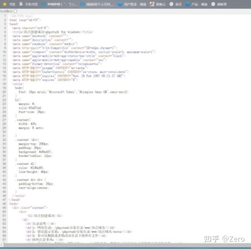Click the HTTP-EQUIV="pragma" meta line
Screen dimensions: 251x249
pyautogui.click(x=50, y=68)
